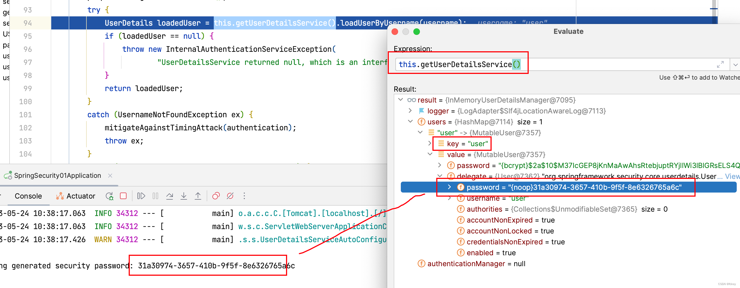Screen dimensions: 740x288
Task: Click the icon beside value = MutableUser
Action: pos(441,154)
